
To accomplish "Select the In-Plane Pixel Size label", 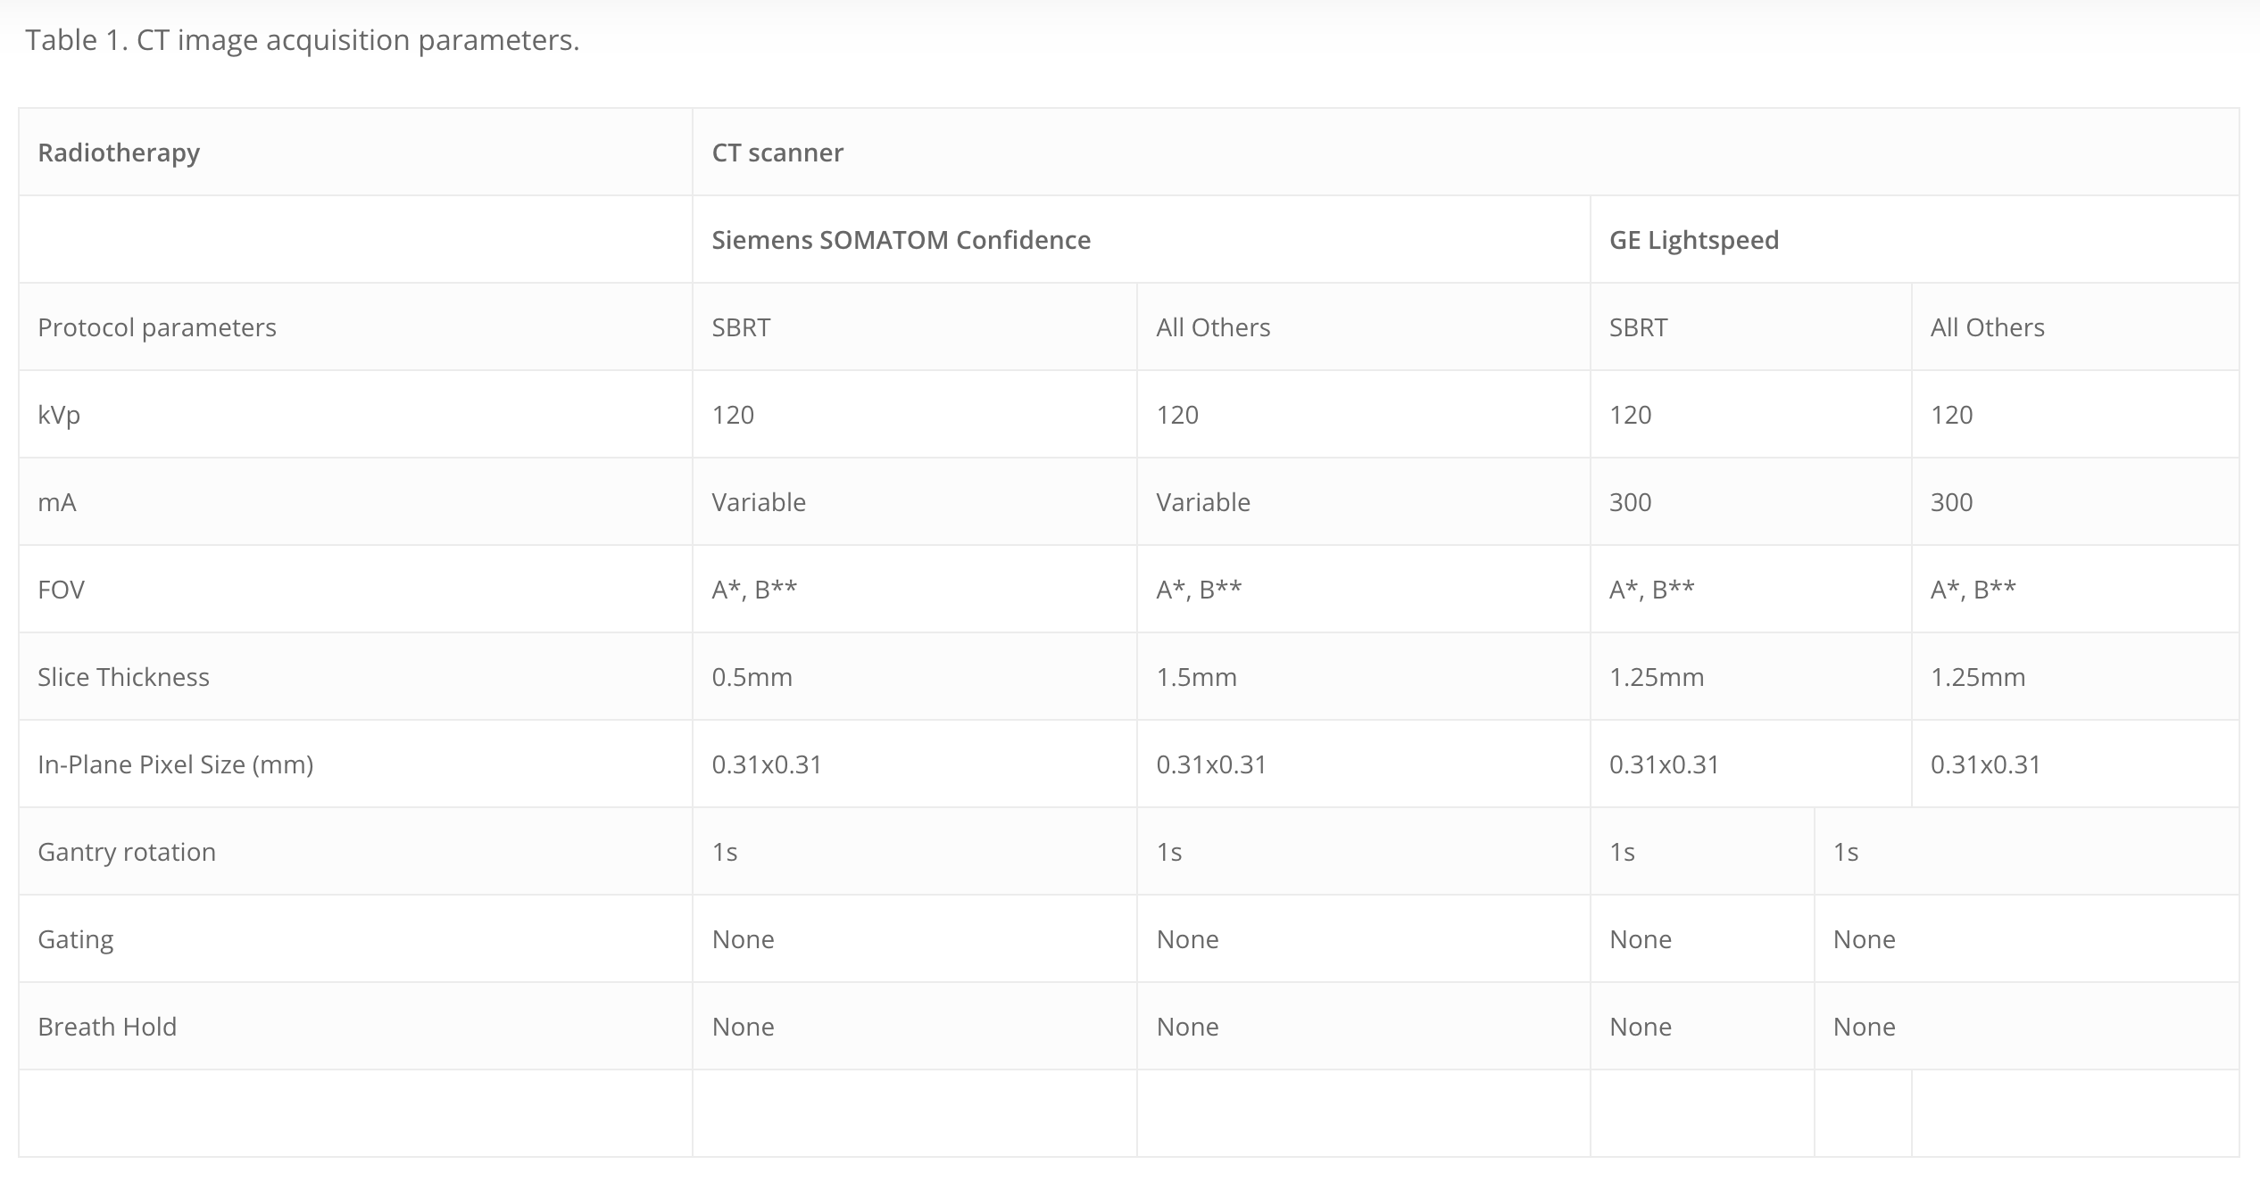I will pyautogui.click(x=175, y=764).
